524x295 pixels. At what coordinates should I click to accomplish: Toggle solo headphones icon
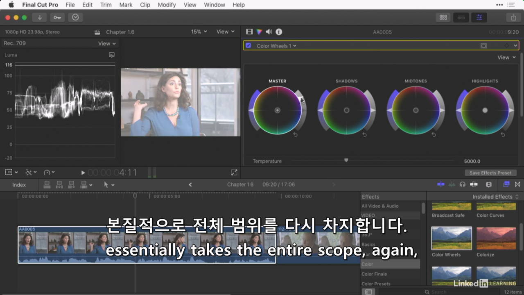click(463, 185)
